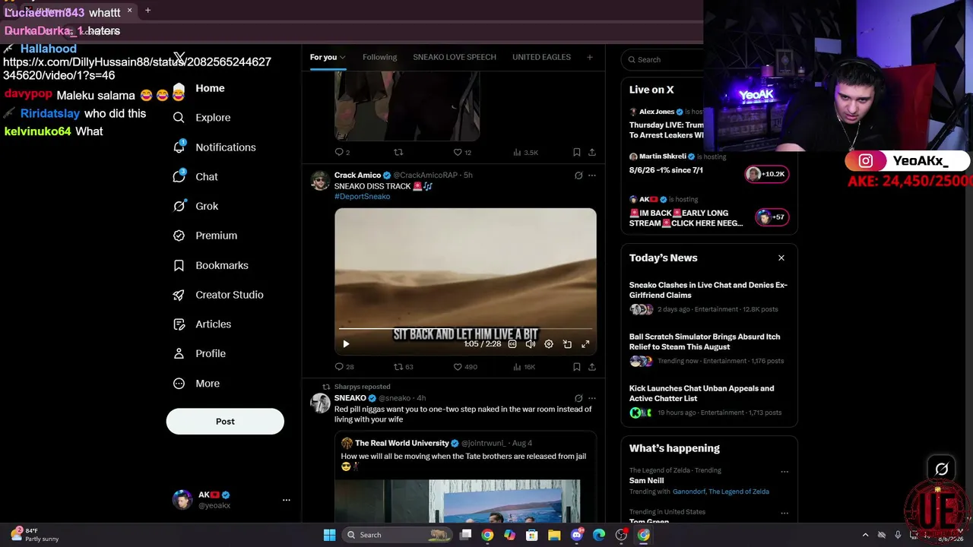973x547 pixels.
Task: Bookmark the Crack Amico diss track post
Action: click(x=577, y=367)
